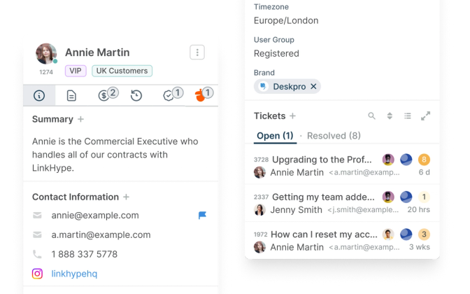
Task: Select the info tab icon
Action: click(x=39, y=95)
